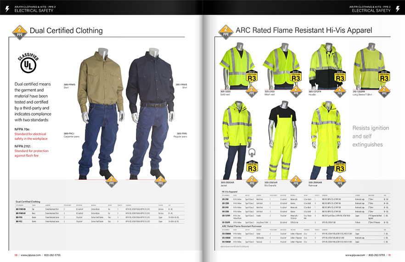Viewport: 405px width, 262px height.
Task: Click PPE 2 badge below the mesh vest
Action: [x=296, y=91]
